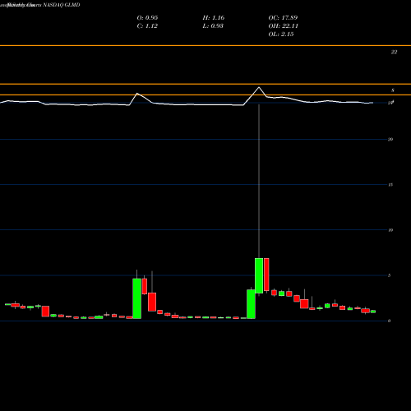
Task: Click the green candle just left of tallest one
Action: point(251,304)
